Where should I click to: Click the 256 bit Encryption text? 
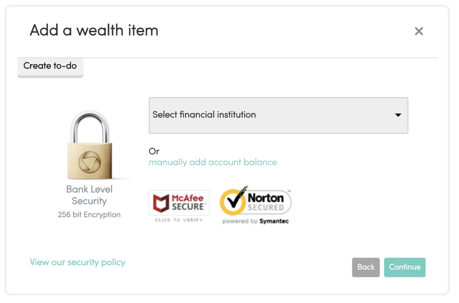click(89, 214)
